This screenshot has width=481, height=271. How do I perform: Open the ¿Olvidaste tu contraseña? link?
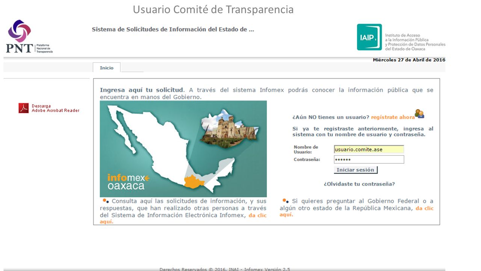click(359, 184)
